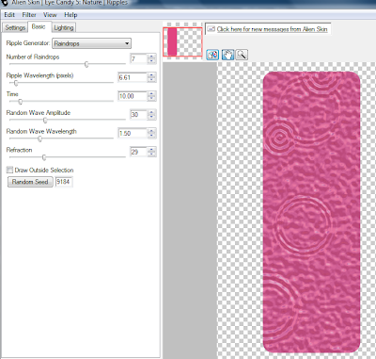Click the navigator thumbnail preview

point(182,41)
